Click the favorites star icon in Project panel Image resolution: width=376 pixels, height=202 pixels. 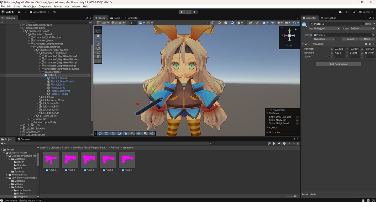click(290, 143)
